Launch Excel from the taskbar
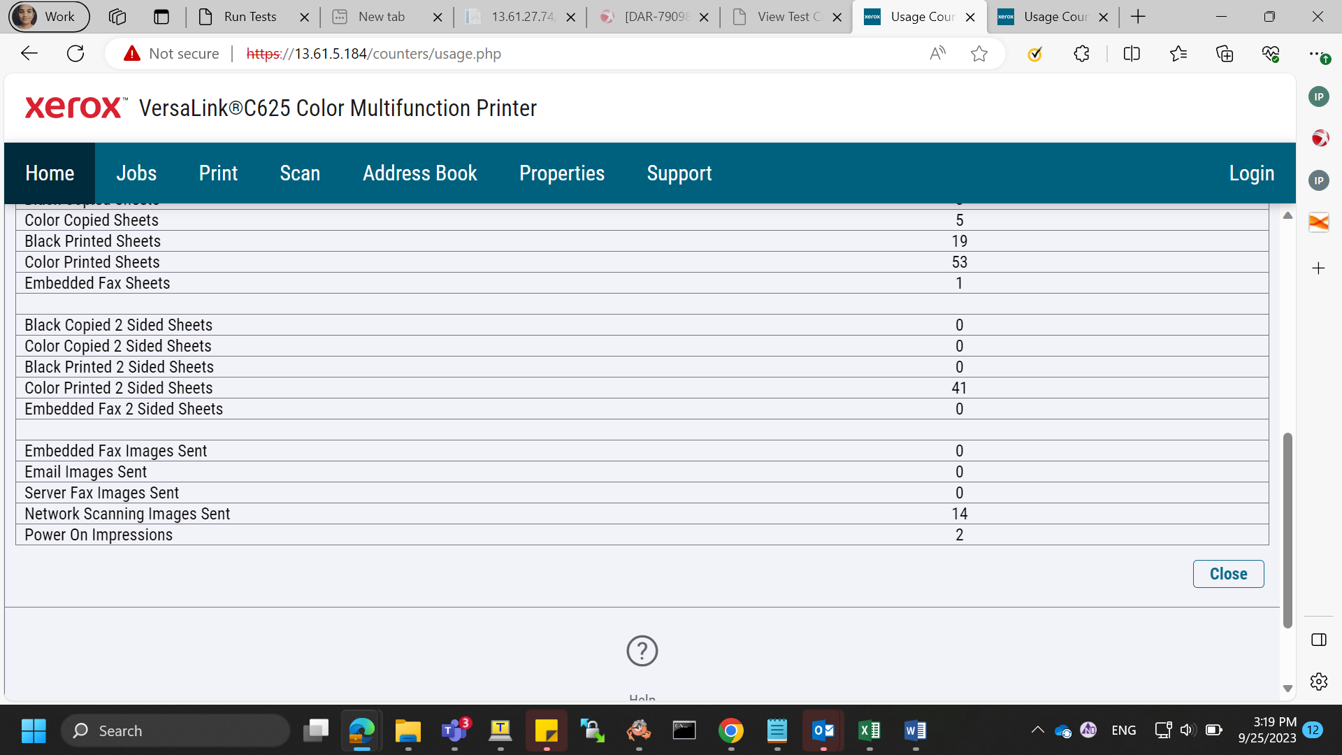Viewport: 1342px width, 755px height. click(x=870, y=731)
